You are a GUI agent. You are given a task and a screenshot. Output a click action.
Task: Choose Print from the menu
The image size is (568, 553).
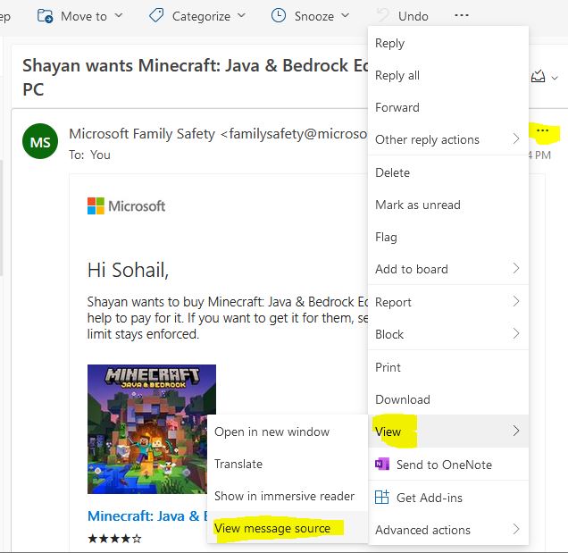pos(448,367)
